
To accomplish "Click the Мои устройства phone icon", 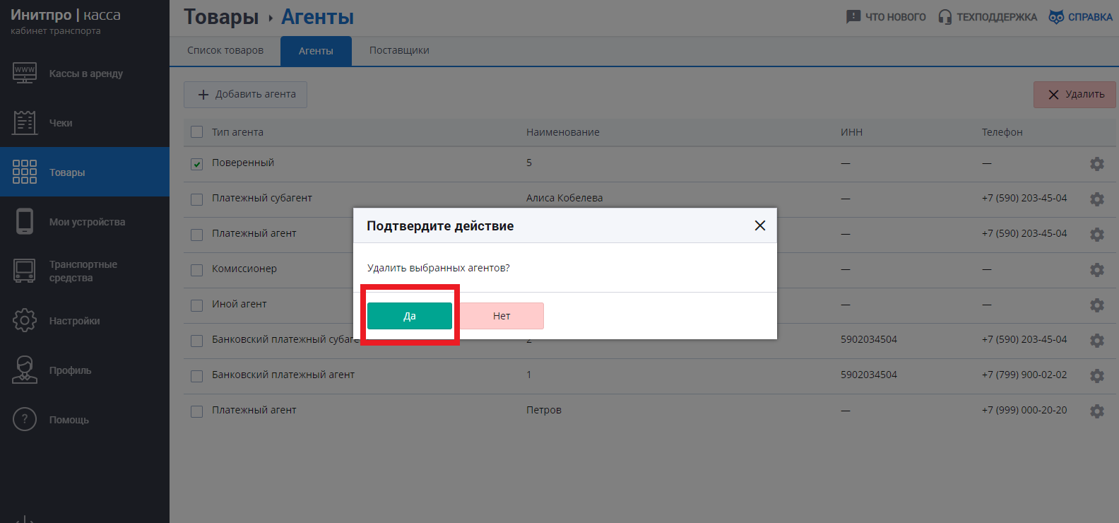I will [x=25, y=221].
